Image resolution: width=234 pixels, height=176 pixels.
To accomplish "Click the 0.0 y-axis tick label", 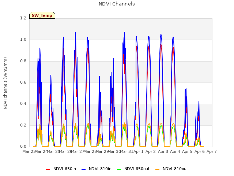I will pyautogui.click(x=23, y=147).
